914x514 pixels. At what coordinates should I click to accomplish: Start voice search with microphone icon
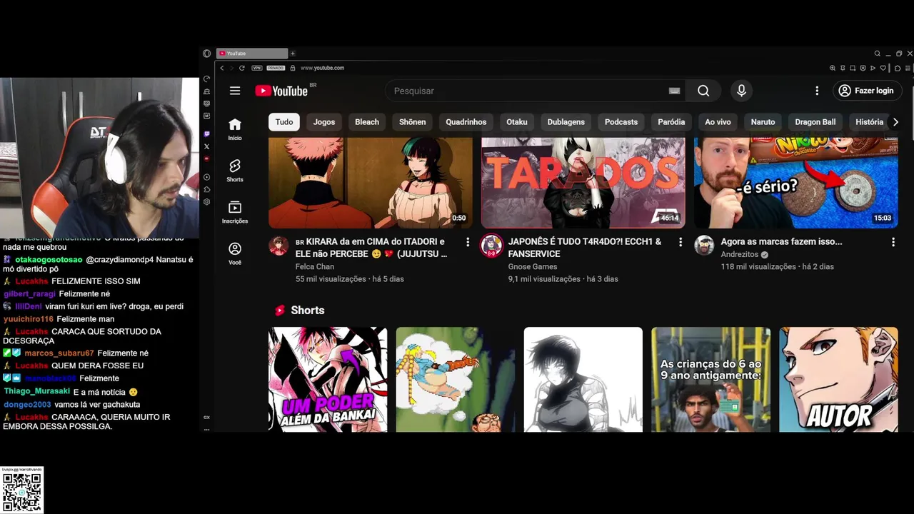[x=741, y=91]
